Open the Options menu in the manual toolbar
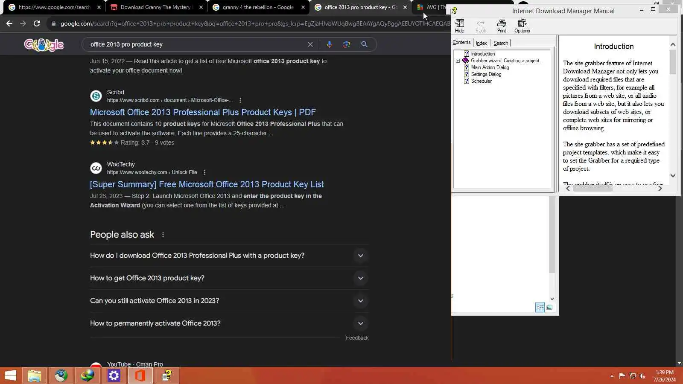This screenshot has width=683, height=384. point(522,26)
